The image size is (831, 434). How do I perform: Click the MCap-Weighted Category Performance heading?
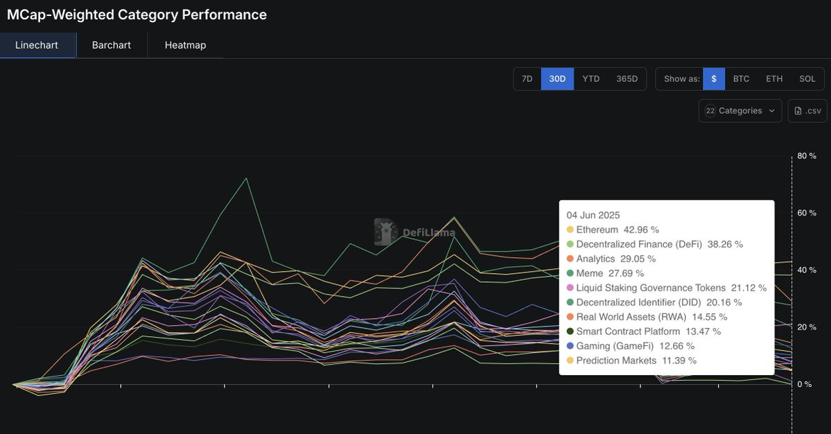point(137,15)
